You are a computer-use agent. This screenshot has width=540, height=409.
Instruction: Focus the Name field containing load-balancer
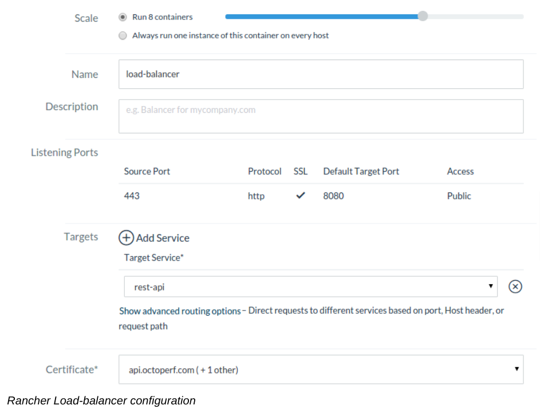click(321, 74)
